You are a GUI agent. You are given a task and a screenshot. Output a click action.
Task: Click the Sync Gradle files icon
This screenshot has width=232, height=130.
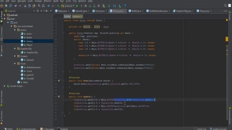[109, 6]
